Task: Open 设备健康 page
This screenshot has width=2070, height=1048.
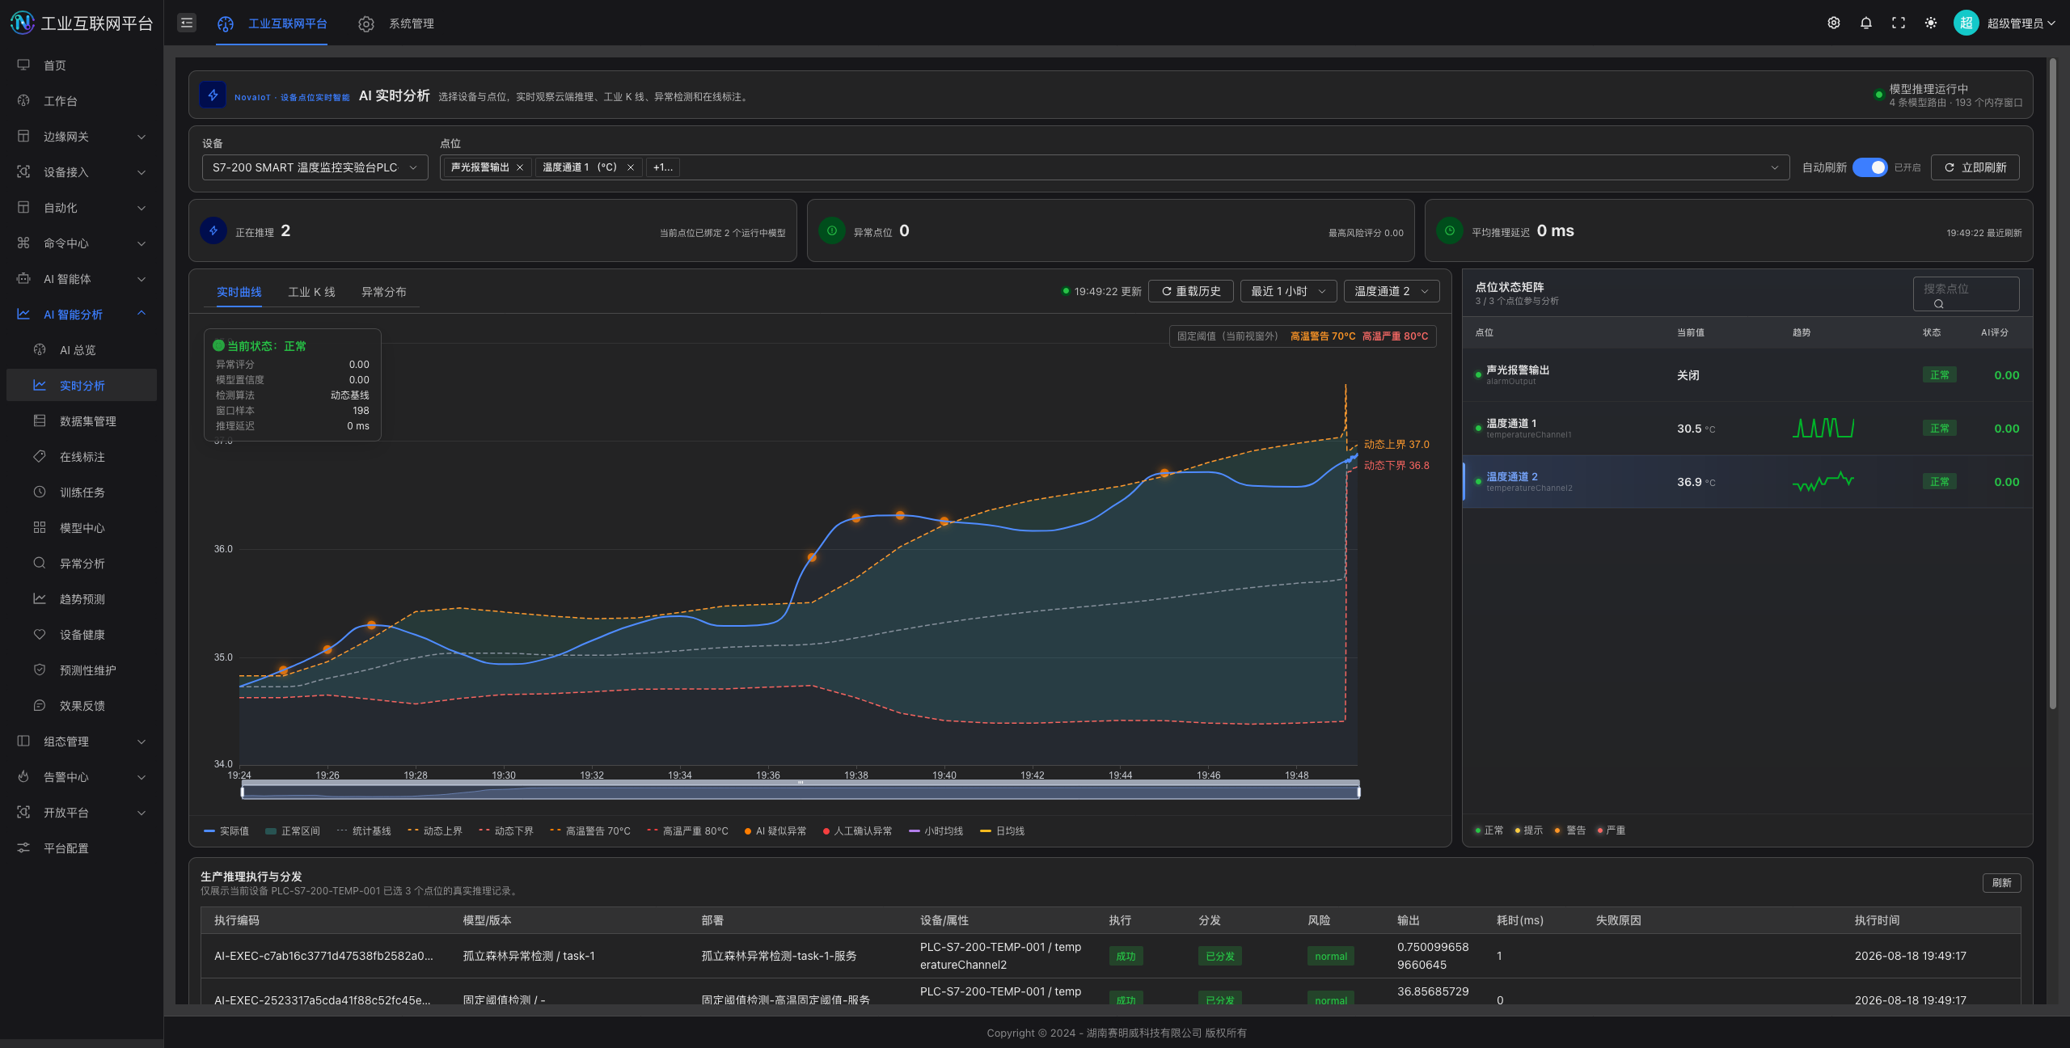Action: (x=81, y=634)
